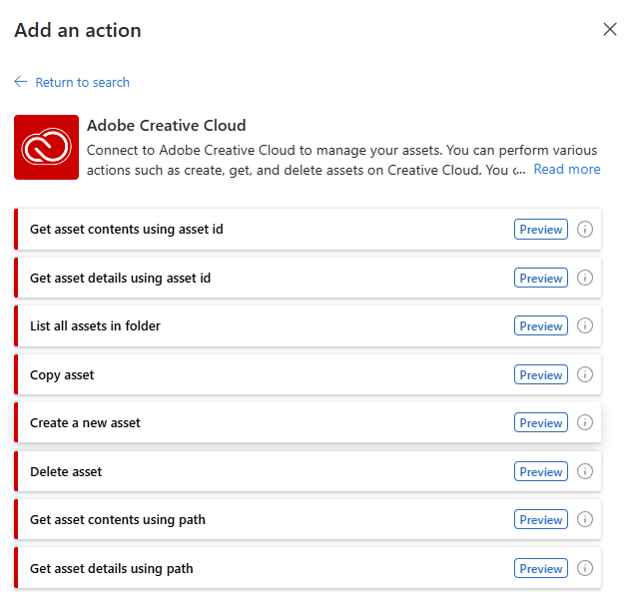The height and width of the screenshot is (609, 629).
Task: Click the Preview badge on Delete asset
Action: [x=541, y=471]
